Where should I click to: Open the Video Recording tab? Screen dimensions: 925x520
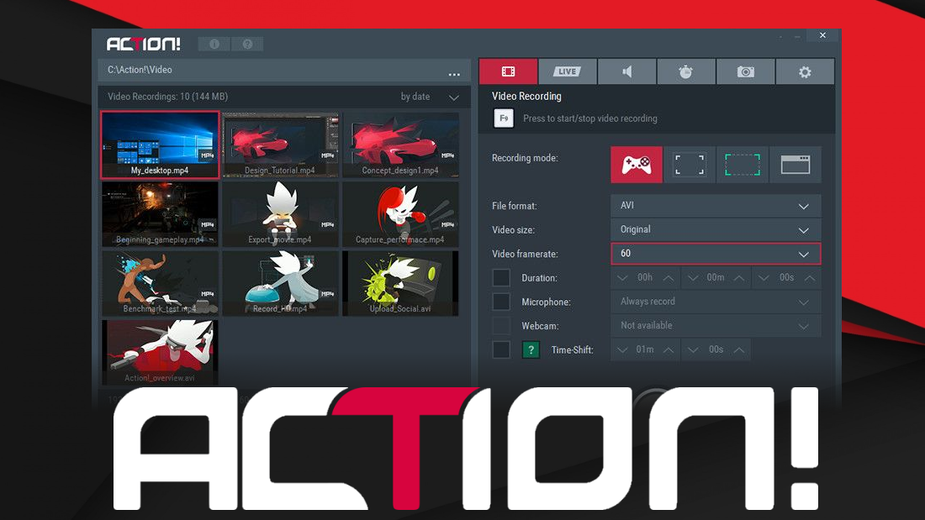tap(508, 72)
